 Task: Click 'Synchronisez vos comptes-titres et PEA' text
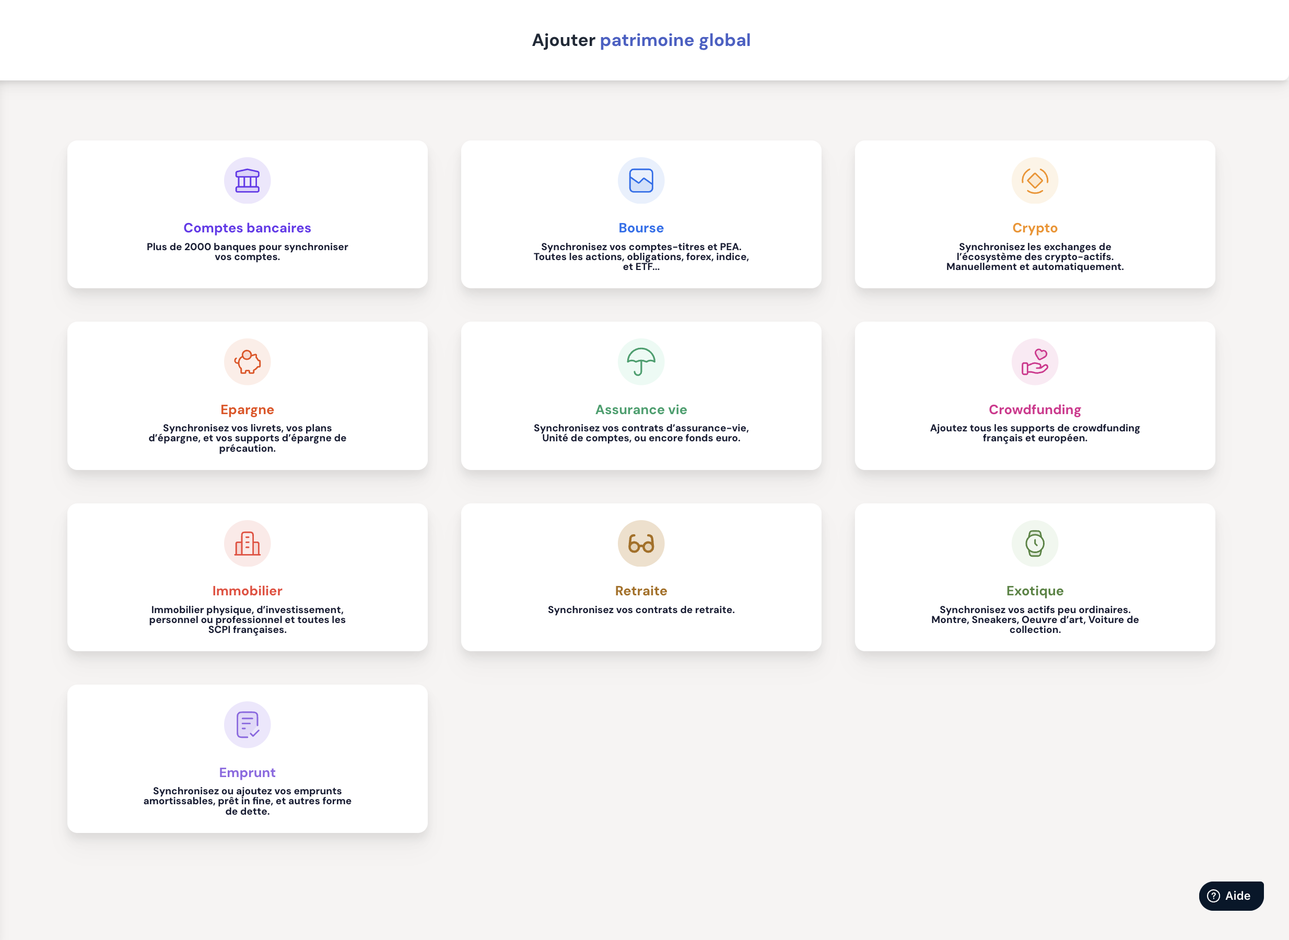641,247
